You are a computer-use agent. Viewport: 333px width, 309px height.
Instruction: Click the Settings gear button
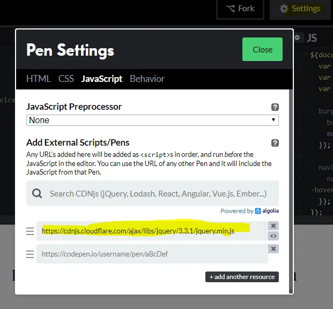tap(300, 9)
